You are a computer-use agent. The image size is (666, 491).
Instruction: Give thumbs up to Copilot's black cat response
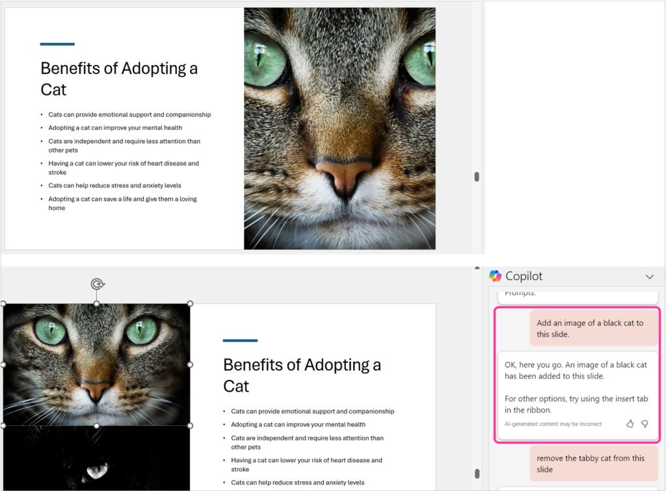pyautogui.click(x=630, y=423)
